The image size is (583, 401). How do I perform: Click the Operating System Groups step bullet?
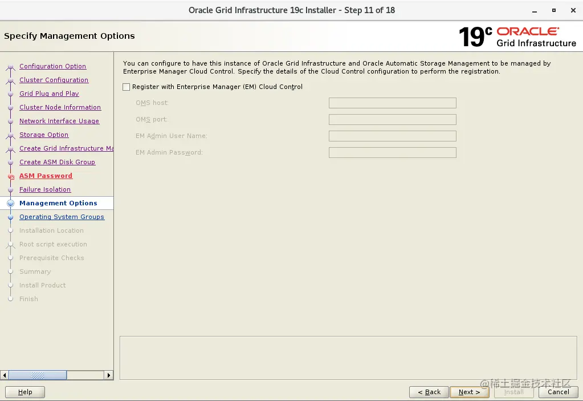tap(11, 217)
